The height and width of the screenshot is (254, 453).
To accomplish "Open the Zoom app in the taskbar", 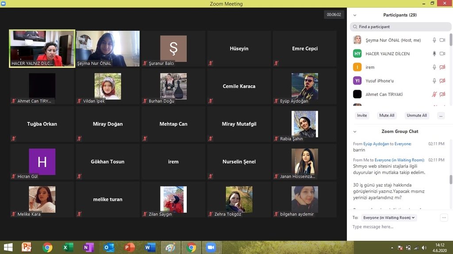I will click(211, 247).
